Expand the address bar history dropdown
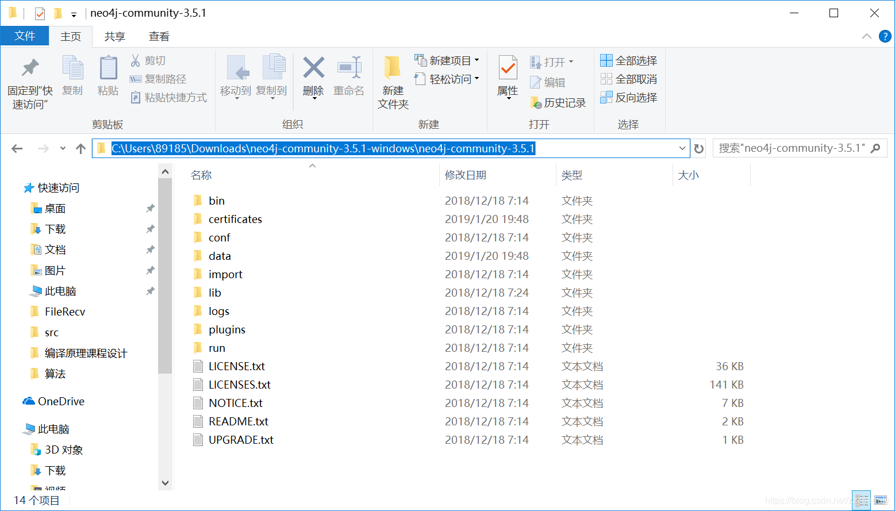Image resolution: width=895 pixels, height=511 pixels. (x=682, y=148)
